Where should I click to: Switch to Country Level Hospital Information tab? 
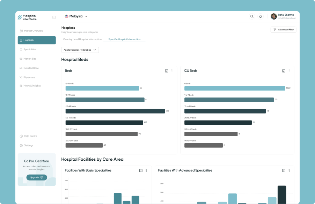82,39
